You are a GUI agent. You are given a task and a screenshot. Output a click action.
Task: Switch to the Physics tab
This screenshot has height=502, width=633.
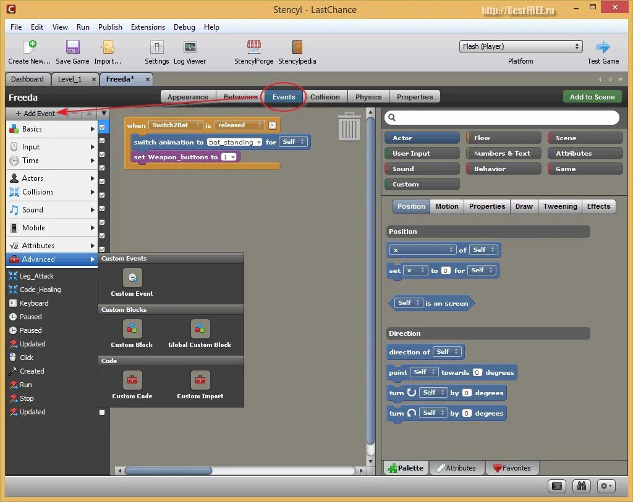[368, 97]
